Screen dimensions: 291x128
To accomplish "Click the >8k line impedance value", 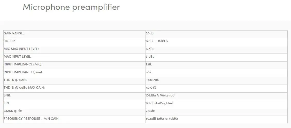I will tap(148, 72).
